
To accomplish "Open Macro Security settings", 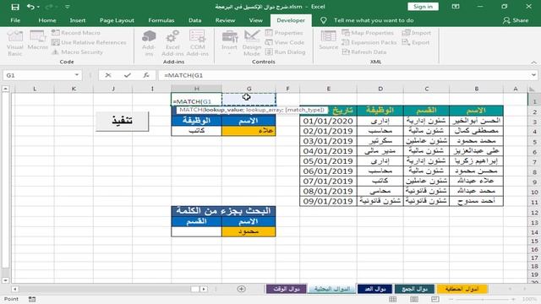I will pos(77,52).
